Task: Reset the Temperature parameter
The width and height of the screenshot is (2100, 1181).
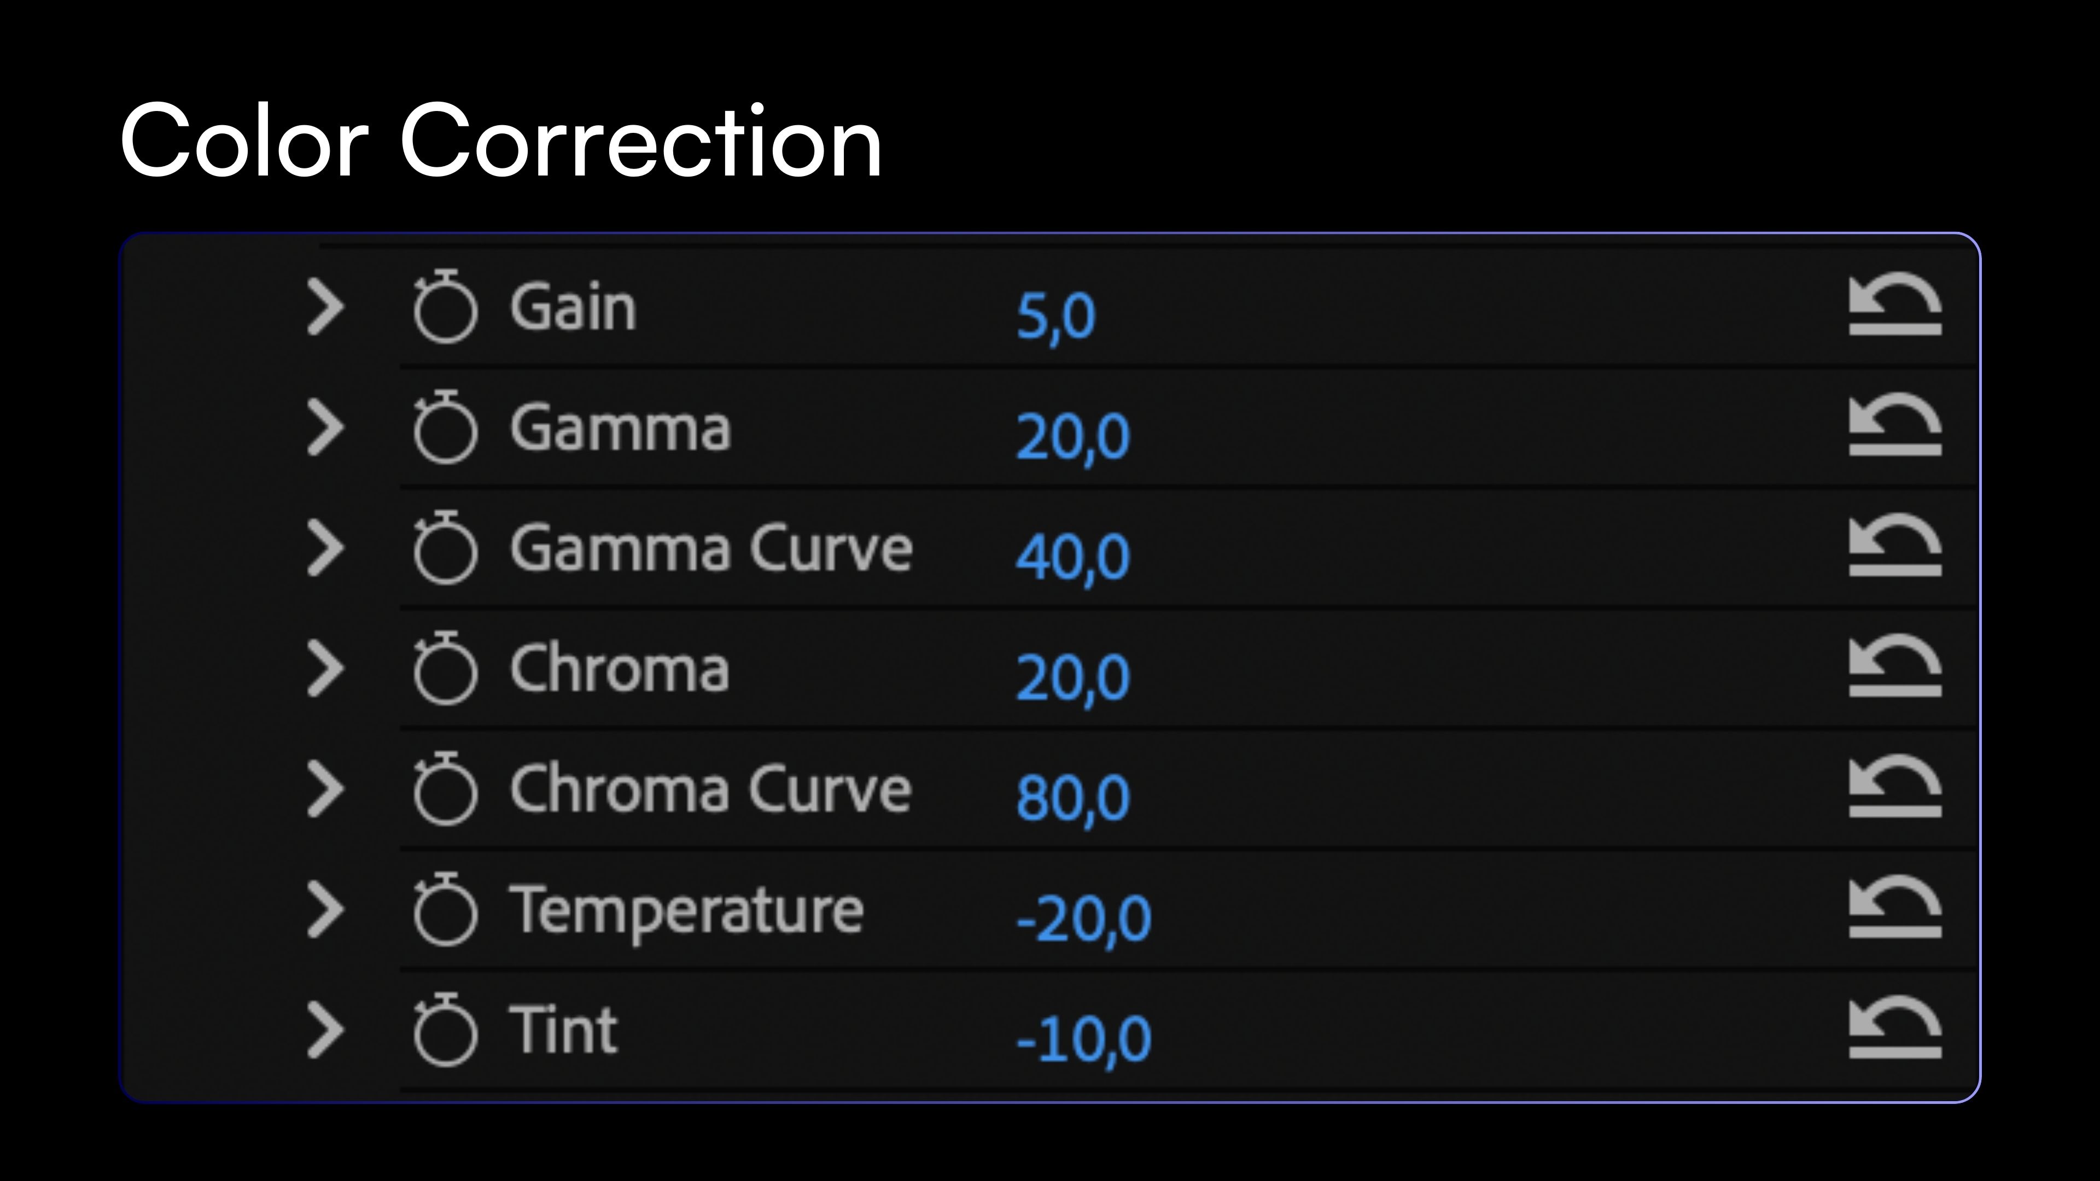Action: tap(1895, 908)
